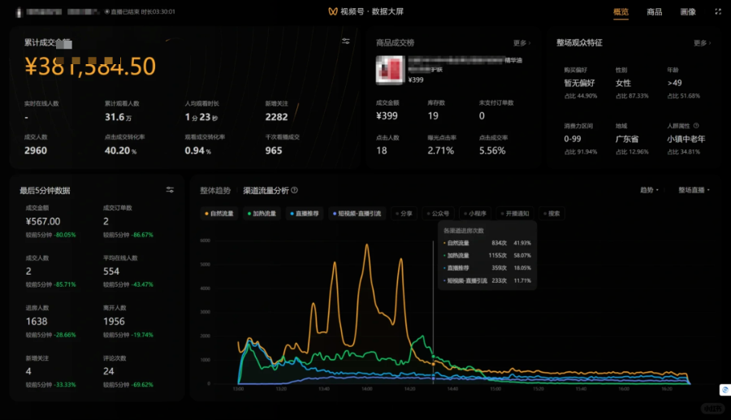
Task: Open settings for 累计成交金额 panel
Action: [x=346, y=41]
